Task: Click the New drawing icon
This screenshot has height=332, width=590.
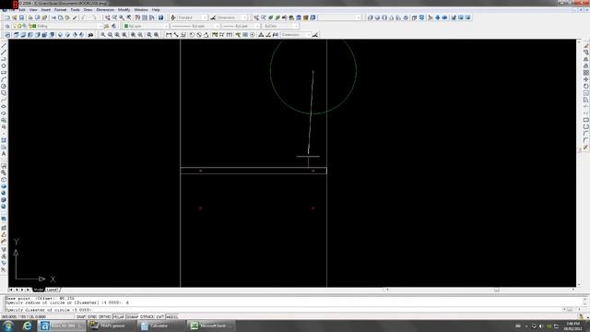Action: (7, 18)
